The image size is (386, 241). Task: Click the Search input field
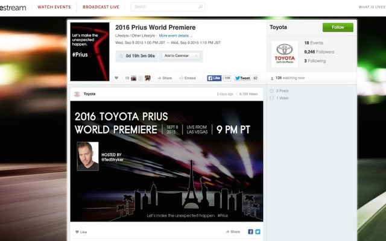pos(168,7)
